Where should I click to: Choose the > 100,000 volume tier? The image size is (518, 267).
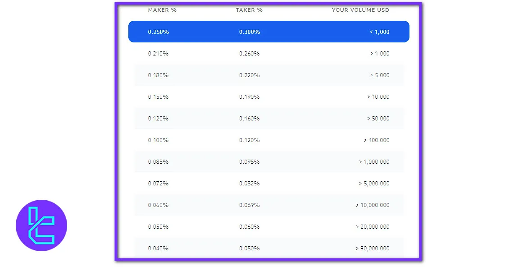[x=377, y=140]
